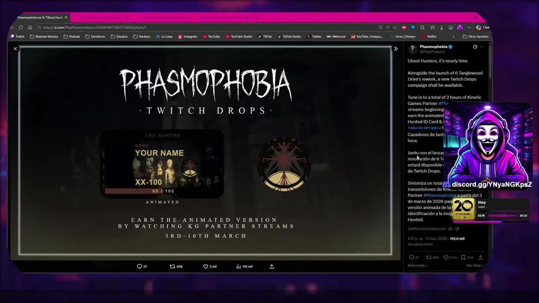Like the post using heart under photo
The image size is (539, 303).
point(205,266)
